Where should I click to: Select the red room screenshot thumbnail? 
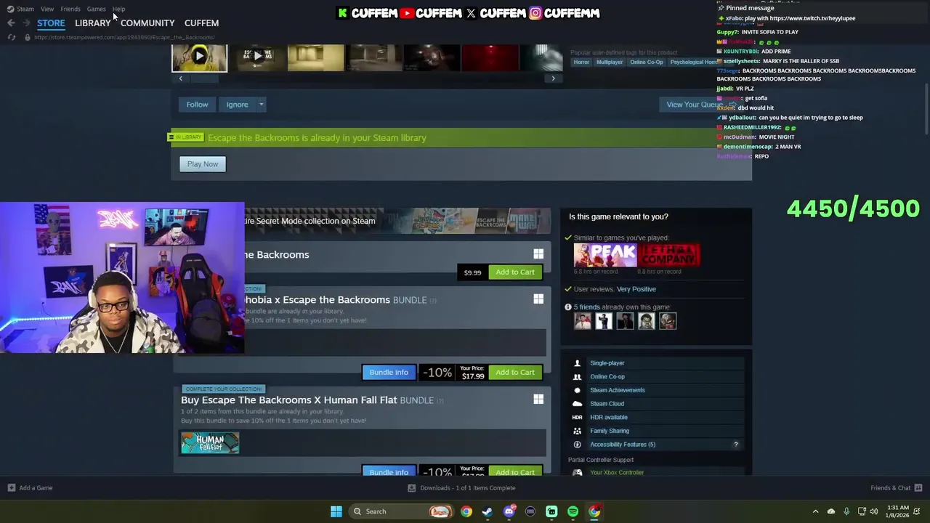pyautogui.click(x=490, y=57)
